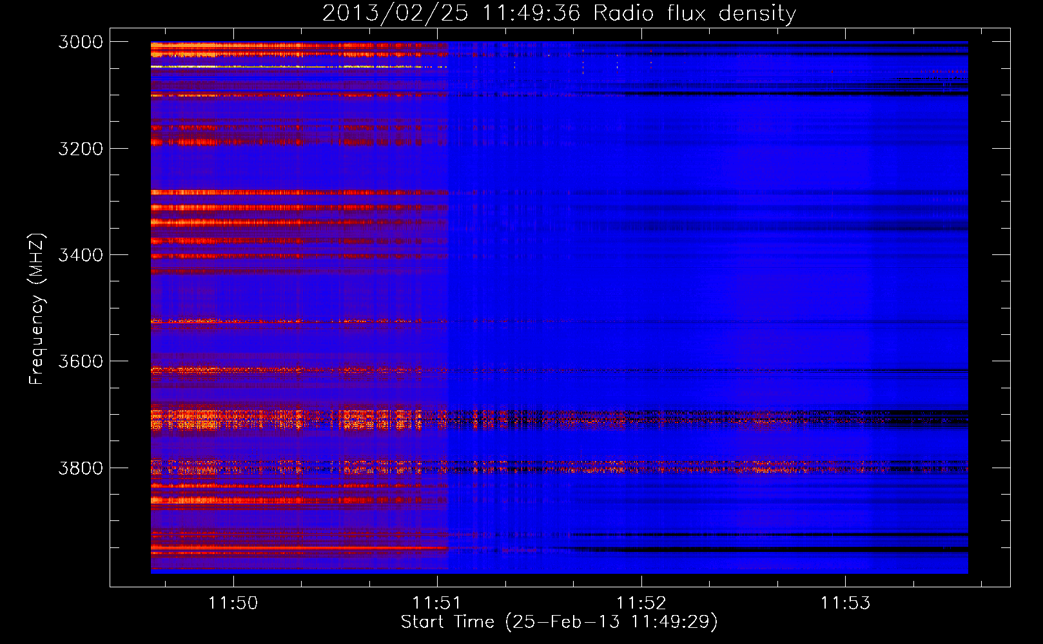Select the 3400 frequency tick label
The height and width of the screenshot is (644, 1043).
pos(81,255)
